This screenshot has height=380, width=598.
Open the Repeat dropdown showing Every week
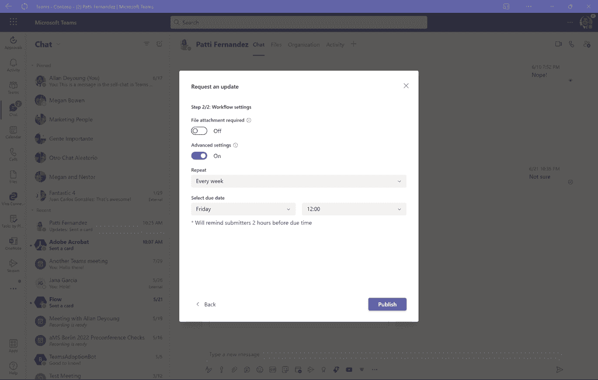[298, 181]
